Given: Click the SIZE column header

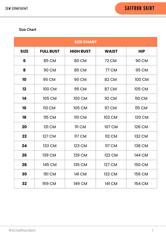Looking at the screenshot, I should click(x=24, y=51).
